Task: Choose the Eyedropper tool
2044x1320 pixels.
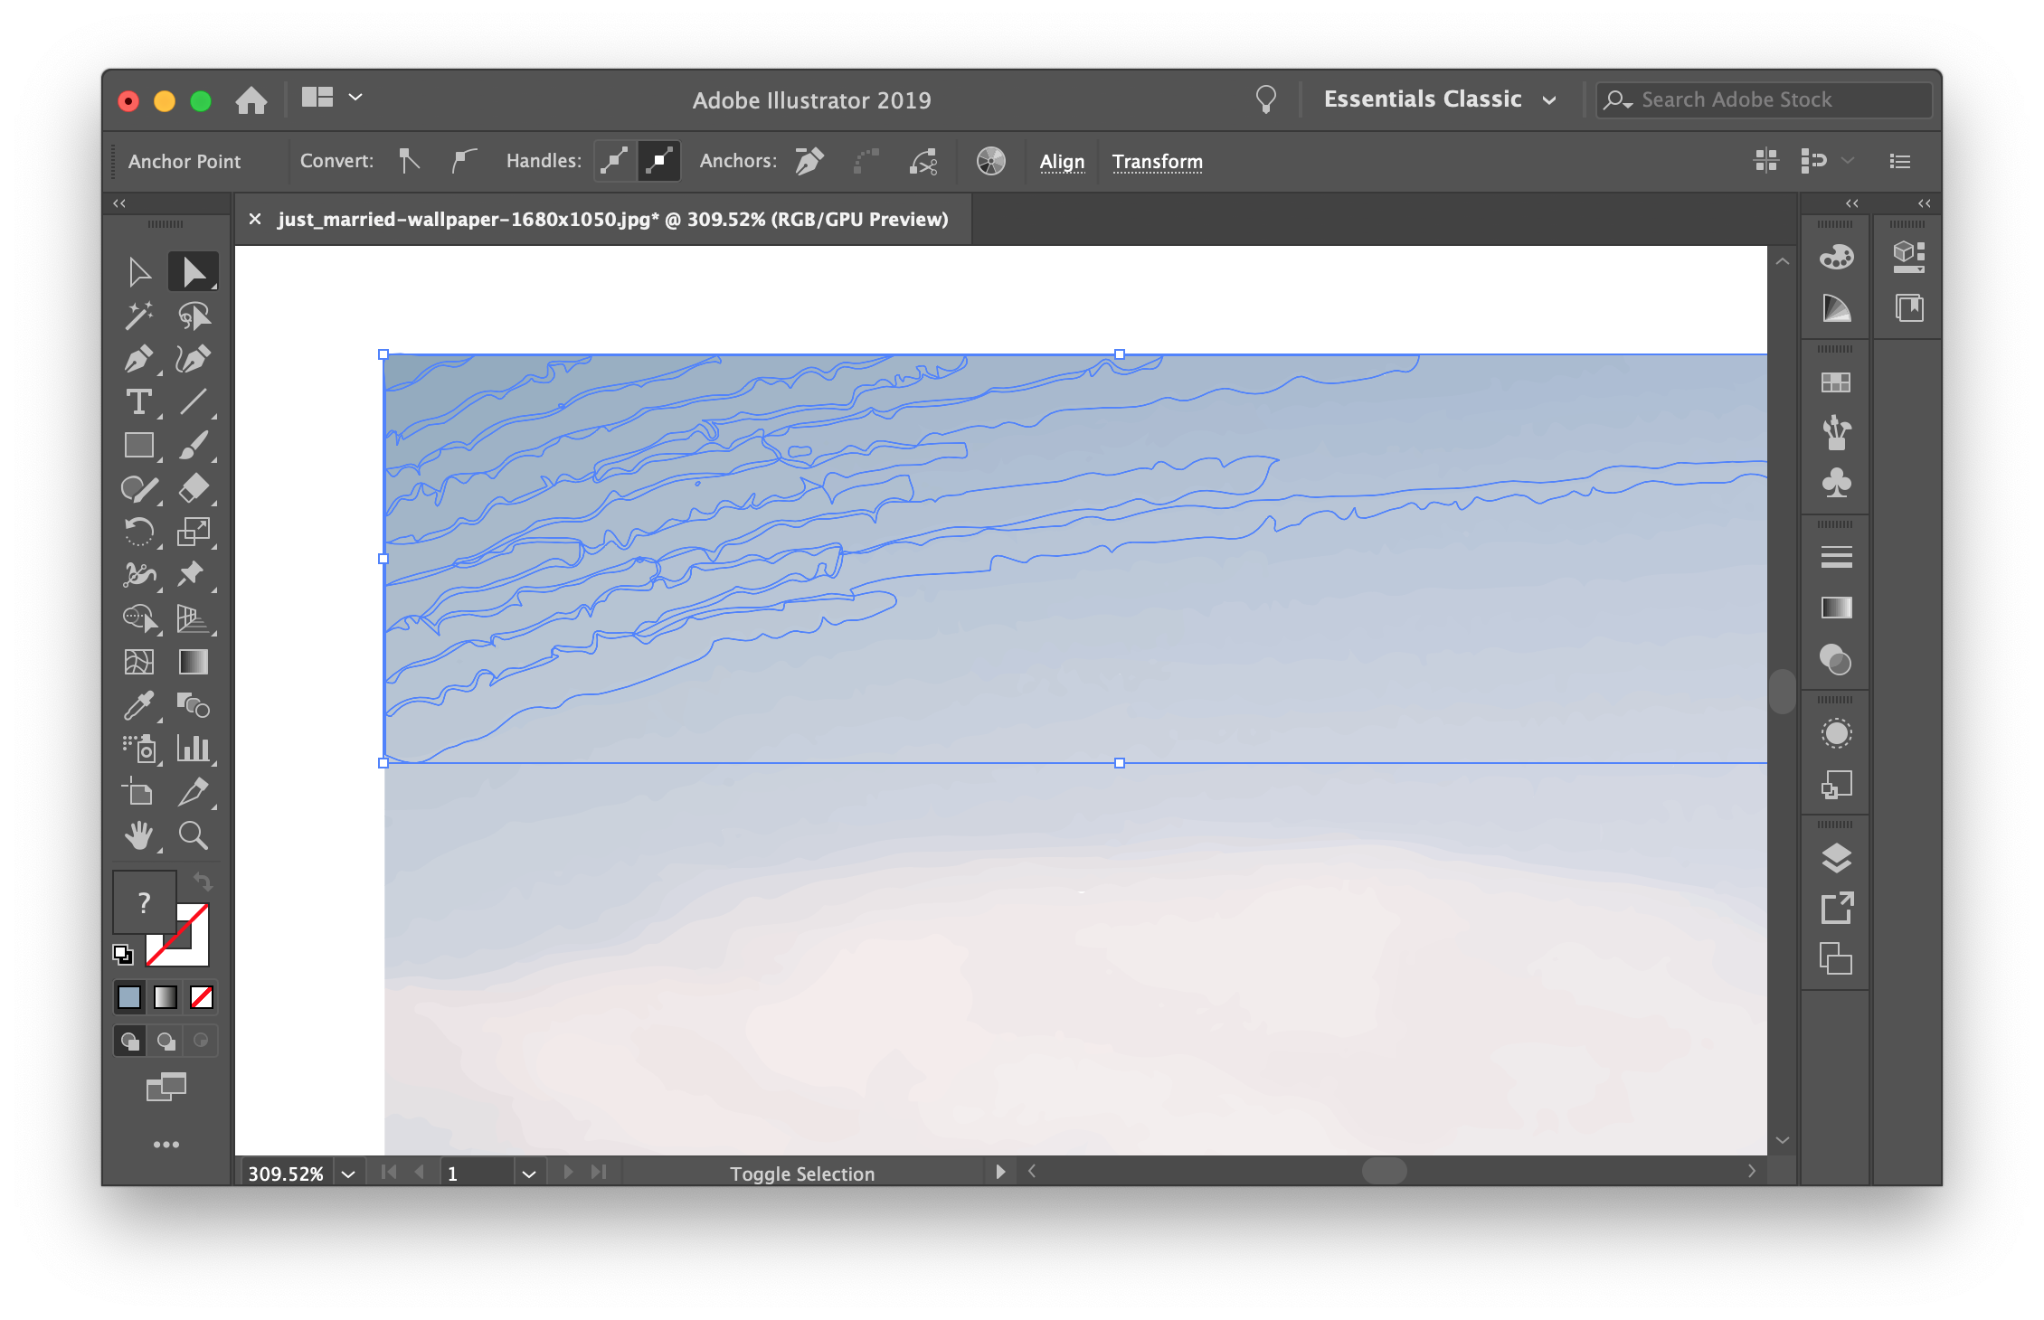Action: (x=137, y=705)
